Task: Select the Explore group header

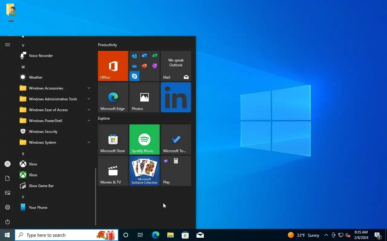Action: (104, 118)
